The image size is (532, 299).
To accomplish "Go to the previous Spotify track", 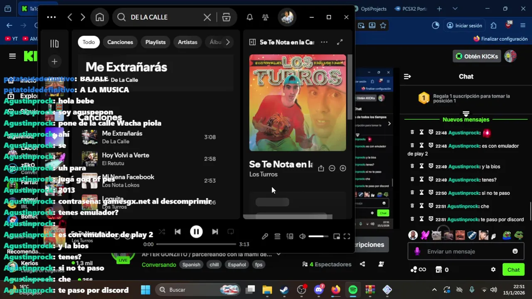I will (177, 232).
